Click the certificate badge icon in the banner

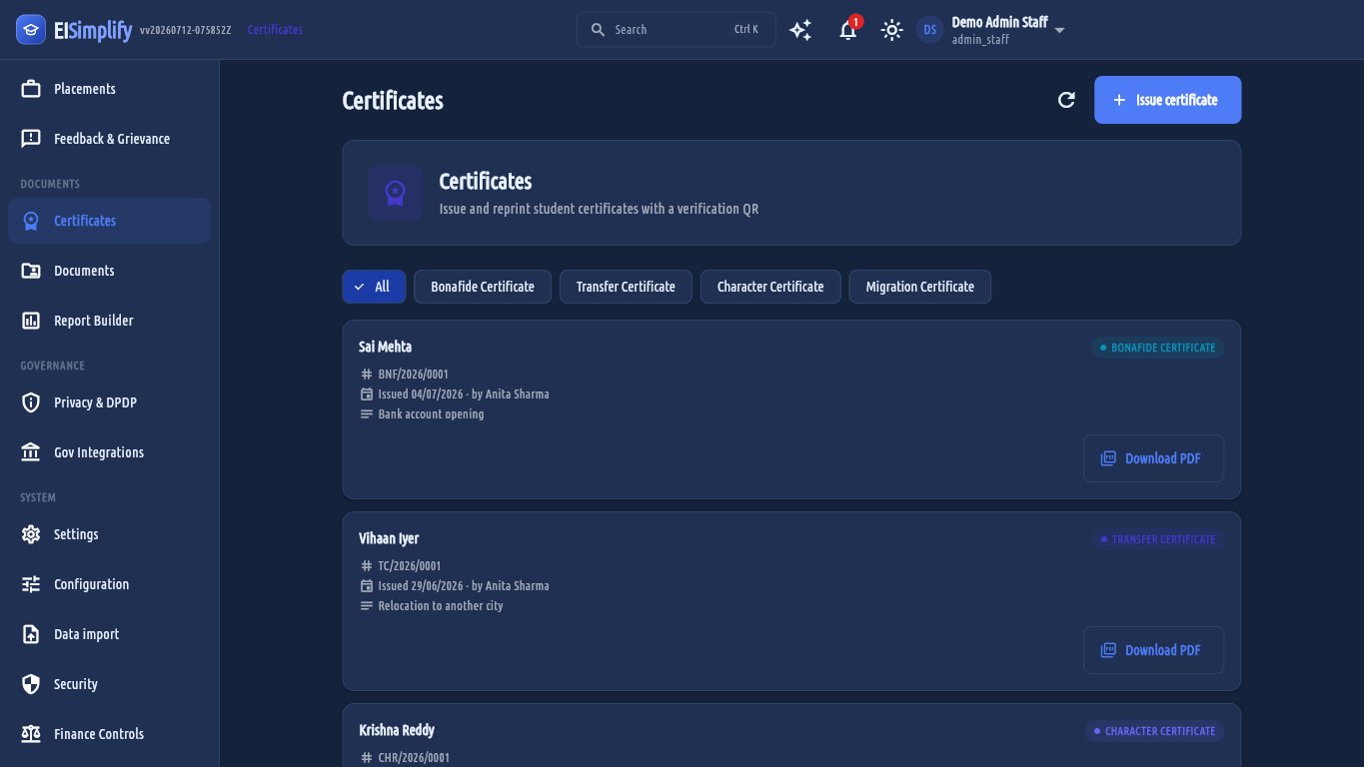coord(395,193)
